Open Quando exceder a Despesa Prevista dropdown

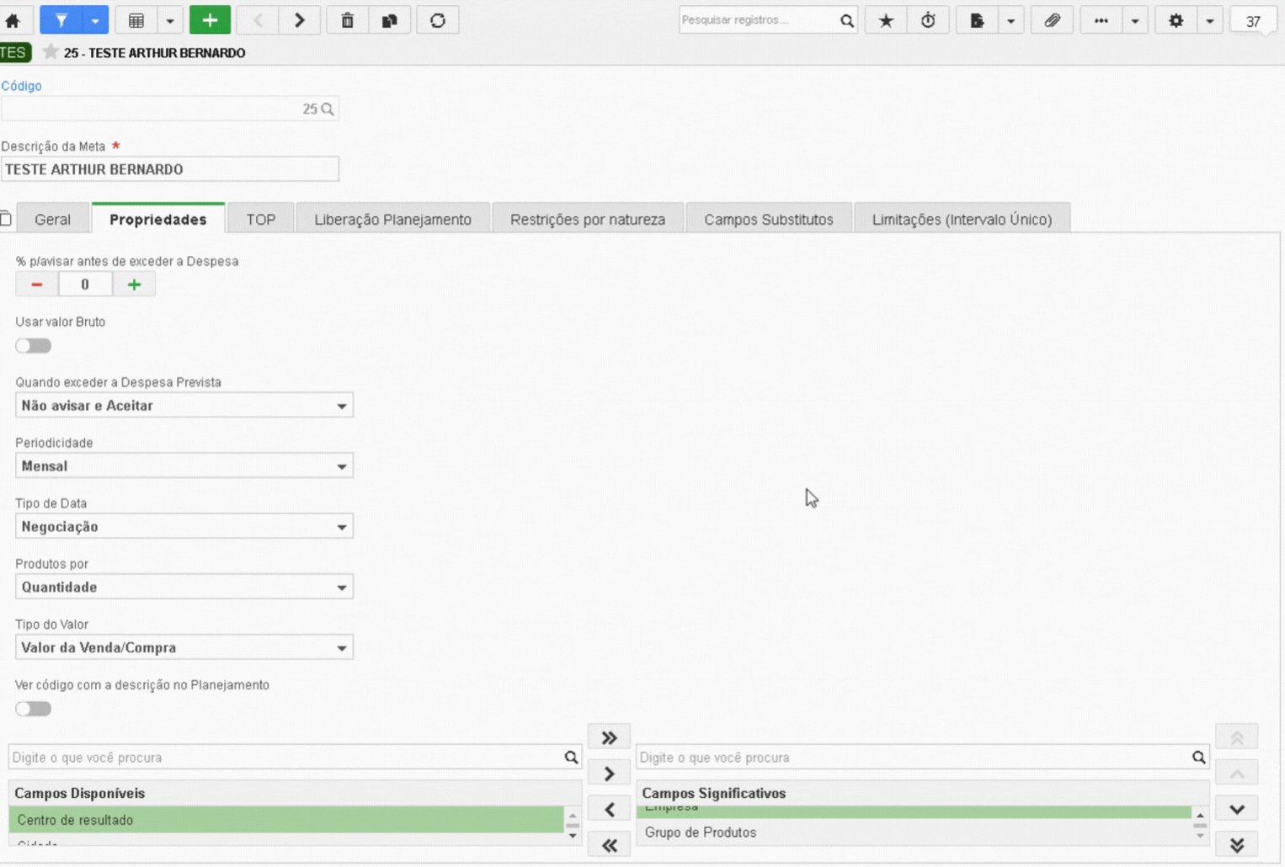click(x=184, y=406)
